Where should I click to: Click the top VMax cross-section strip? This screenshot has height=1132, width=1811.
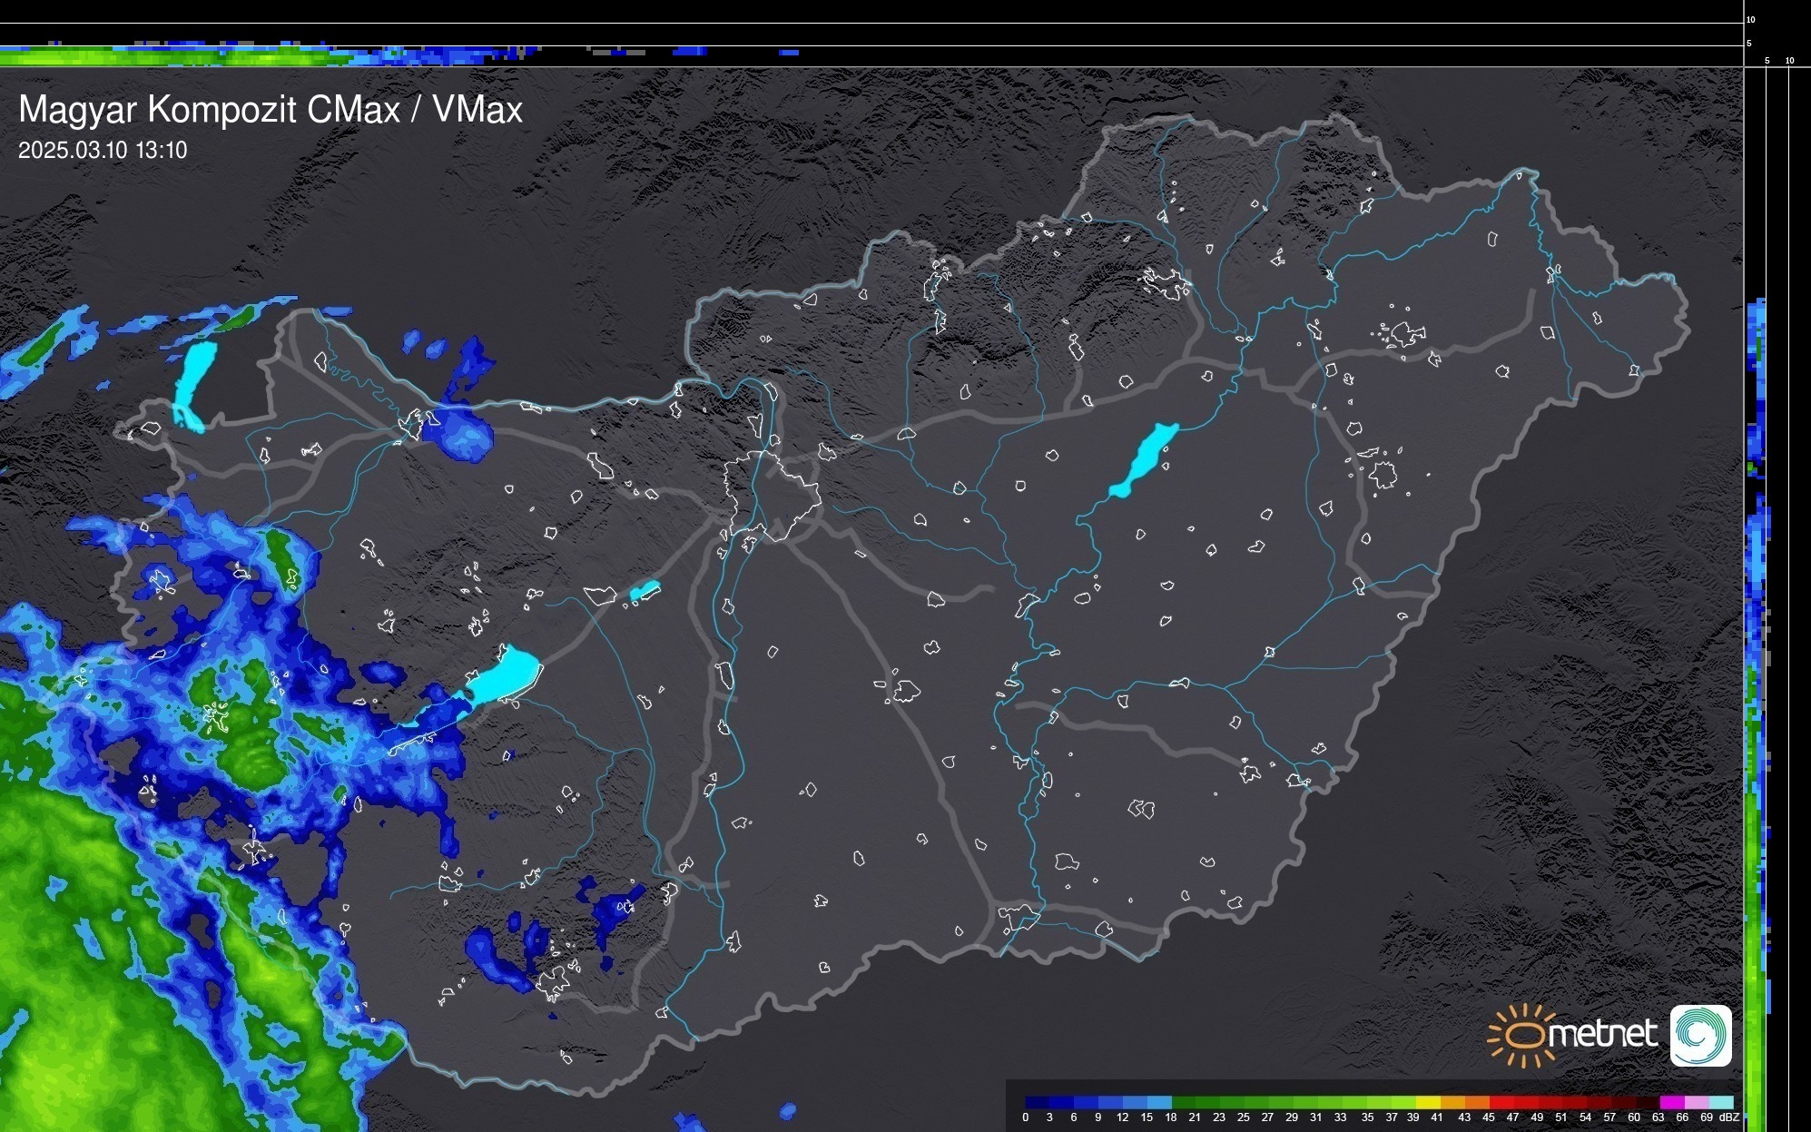tap(272, 55)
